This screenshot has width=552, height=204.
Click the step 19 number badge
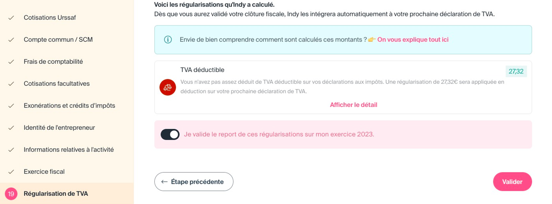coord(11,194)
